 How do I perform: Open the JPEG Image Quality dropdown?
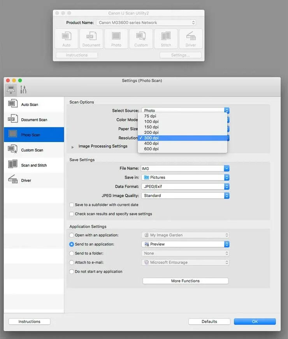click(x=185, y=195)
